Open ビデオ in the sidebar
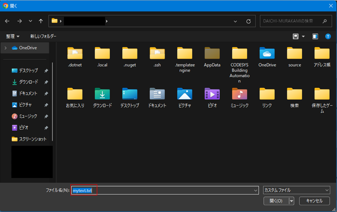This screenshot has height=212, width=337. tap(24, 128)
